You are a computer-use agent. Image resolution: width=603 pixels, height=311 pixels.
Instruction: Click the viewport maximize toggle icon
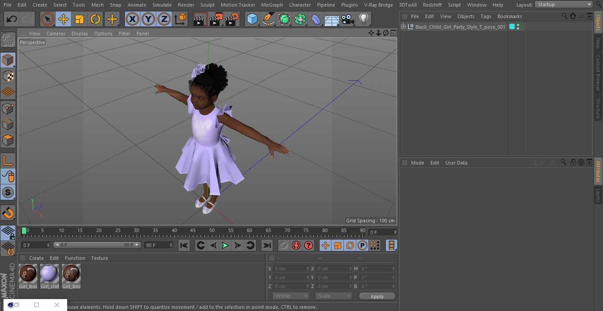(393, 33)
